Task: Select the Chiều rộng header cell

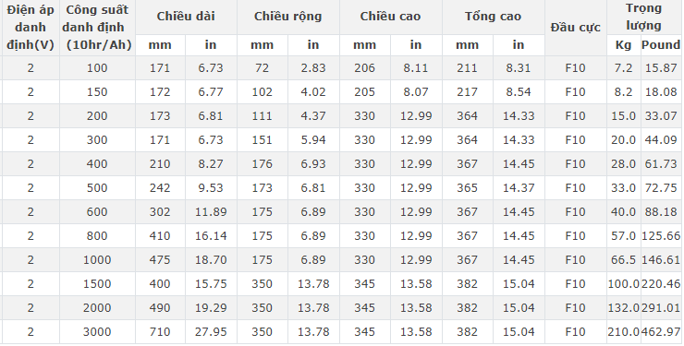Action: [x=287, y=17]
